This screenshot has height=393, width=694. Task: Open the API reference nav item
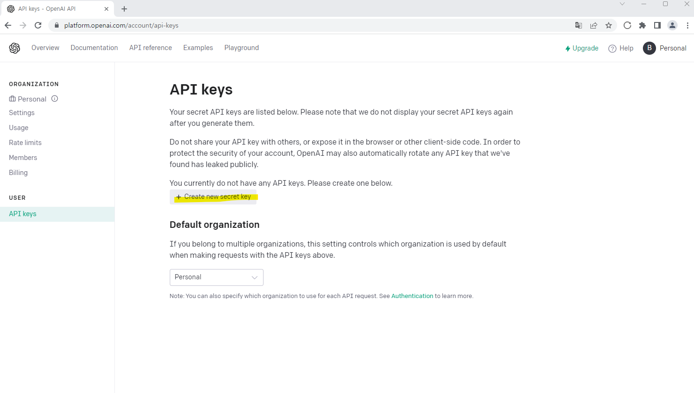[151, 48]
